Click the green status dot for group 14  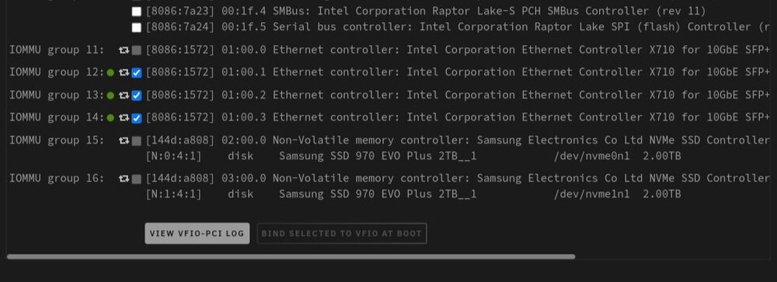110,118
